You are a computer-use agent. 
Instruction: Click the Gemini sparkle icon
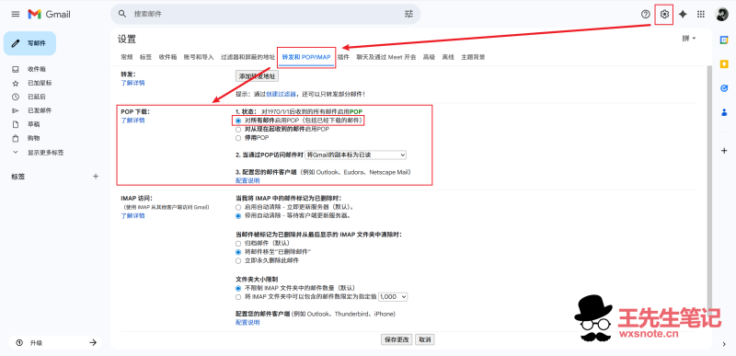(683, 14)
